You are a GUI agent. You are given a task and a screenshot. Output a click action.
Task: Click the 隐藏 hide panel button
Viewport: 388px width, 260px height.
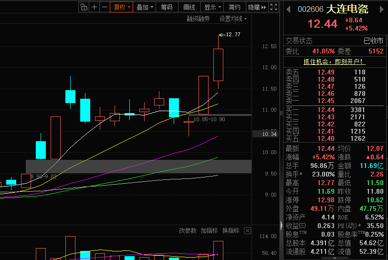[x=257, y=7]
